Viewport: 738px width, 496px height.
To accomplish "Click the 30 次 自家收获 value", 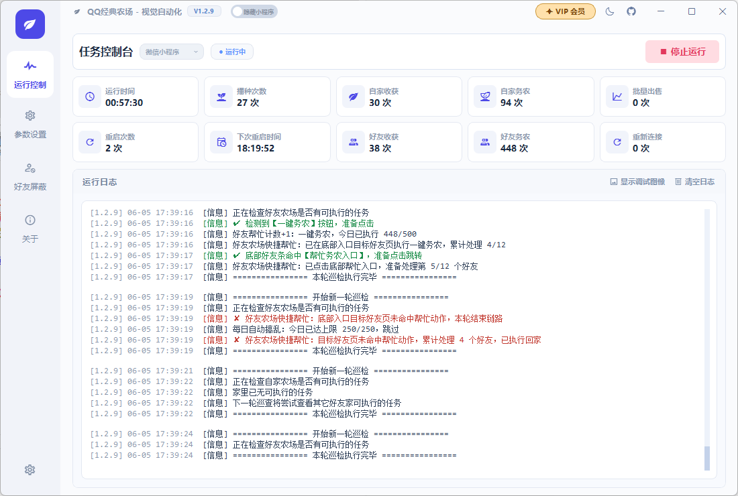I will (380, 103).
